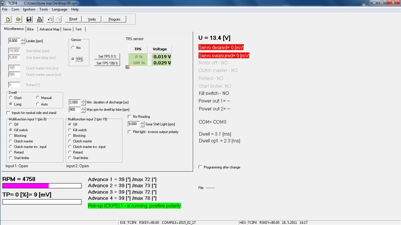Enable the No Reading checkbox
Image resolution: width=401 pixels, height=225 pixels.
(x=130, y=116)
